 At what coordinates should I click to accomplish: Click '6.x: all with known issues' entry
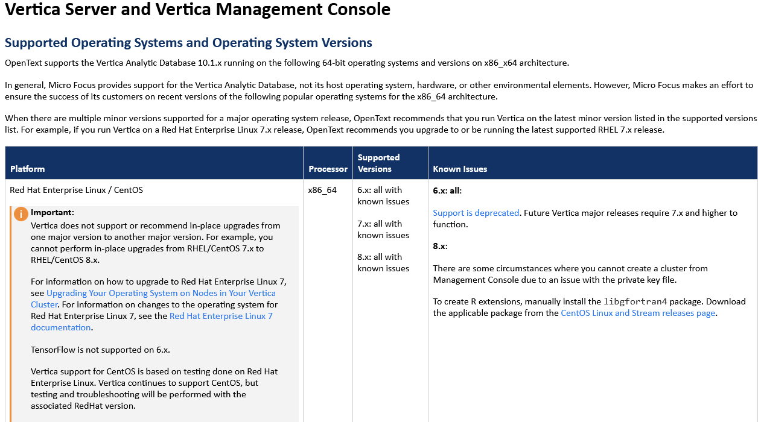(x=383, y=196)
